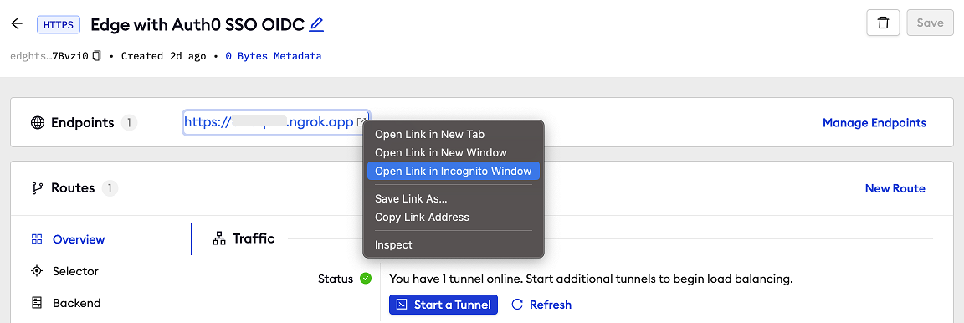Edit the edge name with the pencil icon
Viewport: 964px width, 323px height.
point(316,24)
